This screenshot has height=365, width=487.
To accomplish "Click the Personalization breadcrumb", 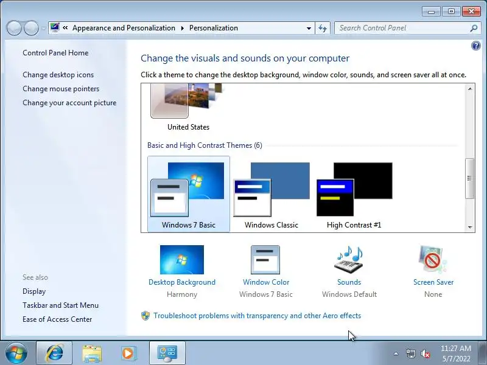I will point(214,28).
